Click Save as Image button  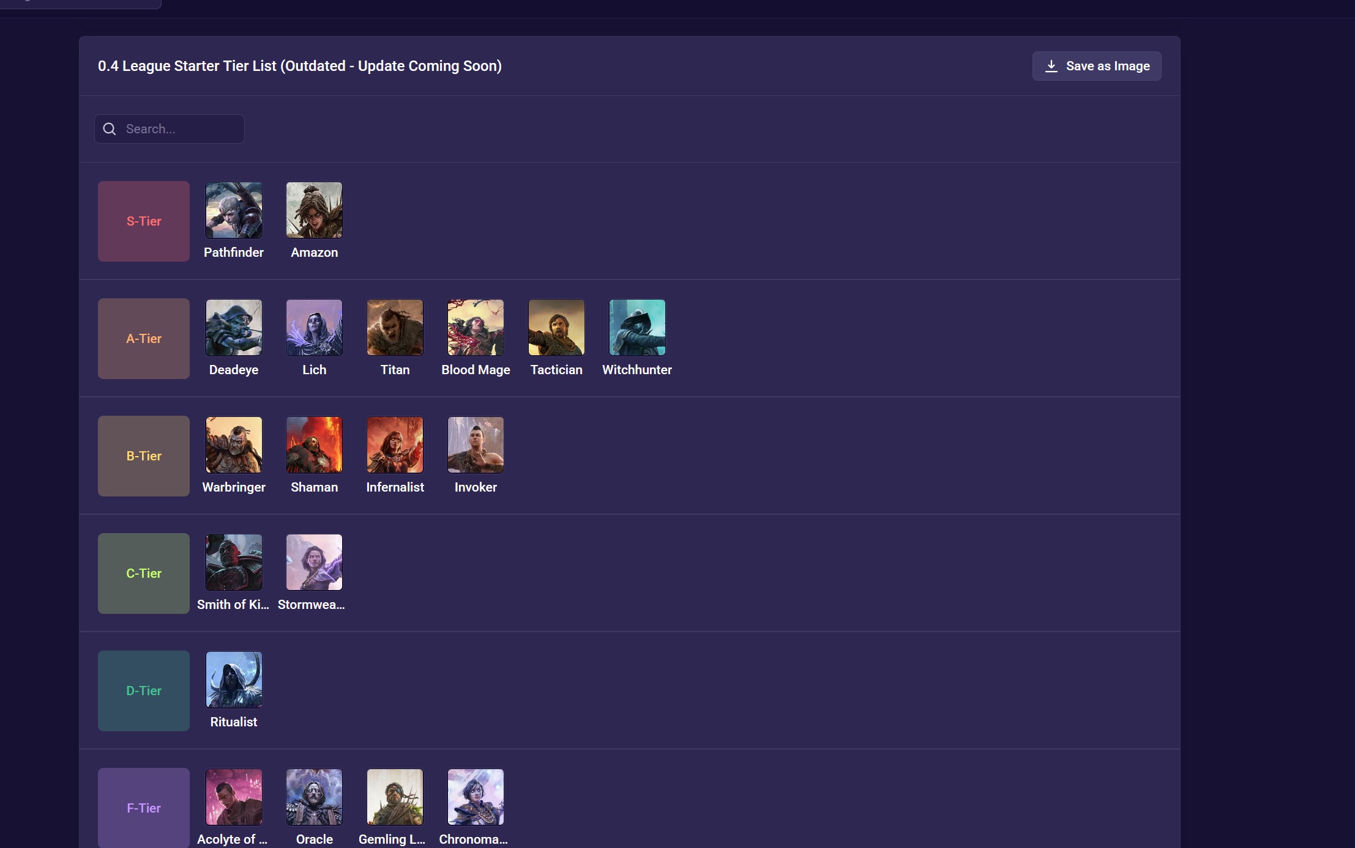click(x=1097, y=66)
